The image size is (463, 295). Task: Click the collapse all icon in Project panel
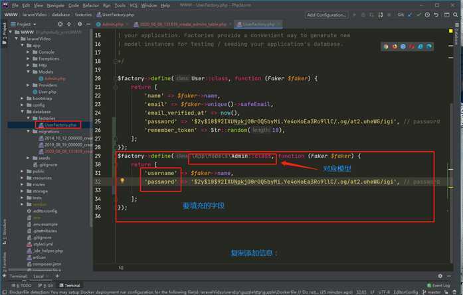(x=69, y=24)
